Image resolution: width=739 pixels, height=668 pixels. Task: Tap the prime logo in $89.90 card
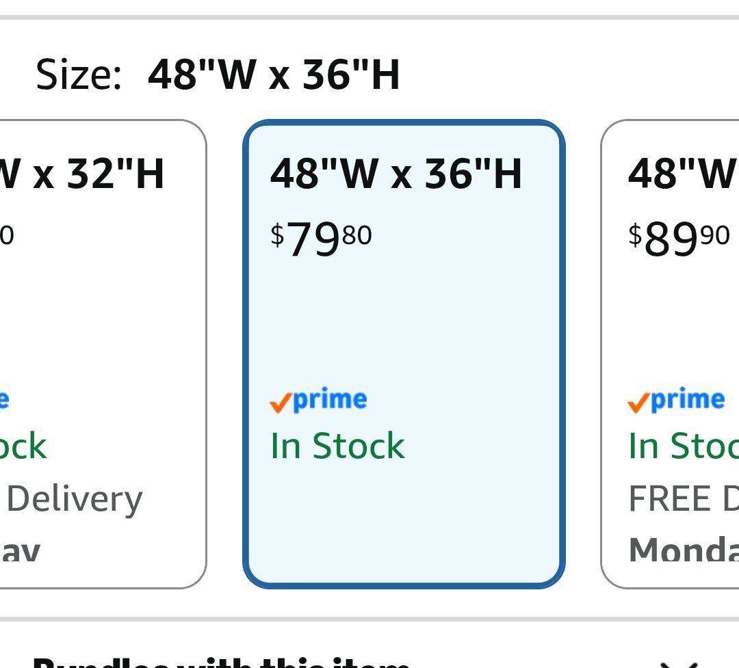[676, 401]
